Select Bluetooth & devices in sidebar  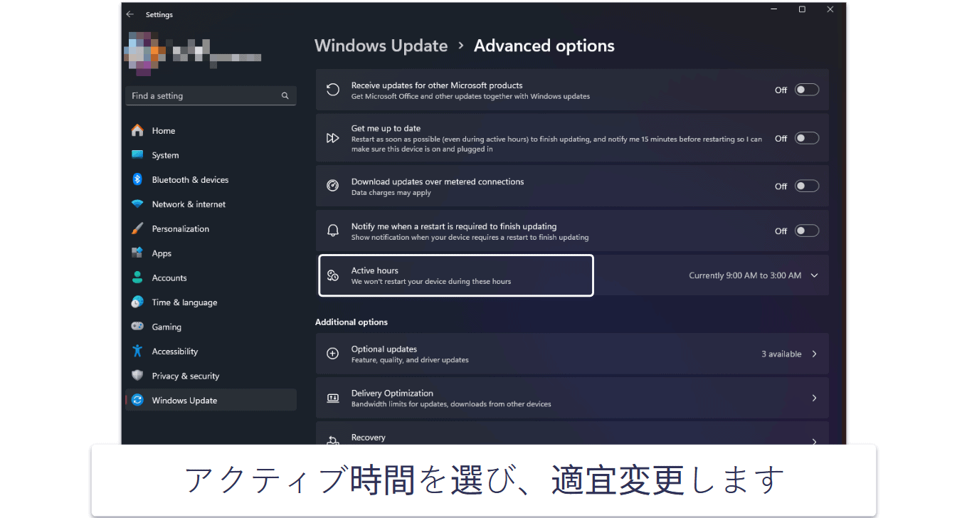(x=211, y=179)
